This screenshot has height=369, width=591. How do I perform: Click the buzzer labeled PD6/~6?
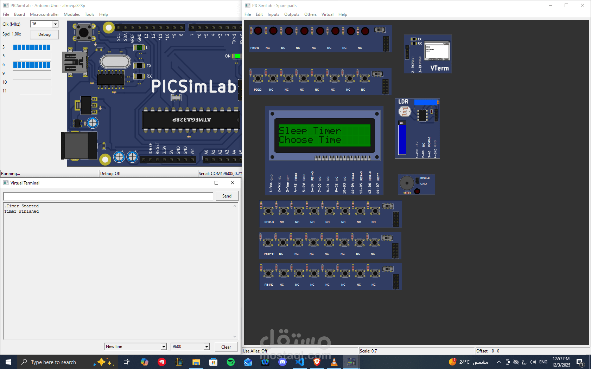coord(407,183)
